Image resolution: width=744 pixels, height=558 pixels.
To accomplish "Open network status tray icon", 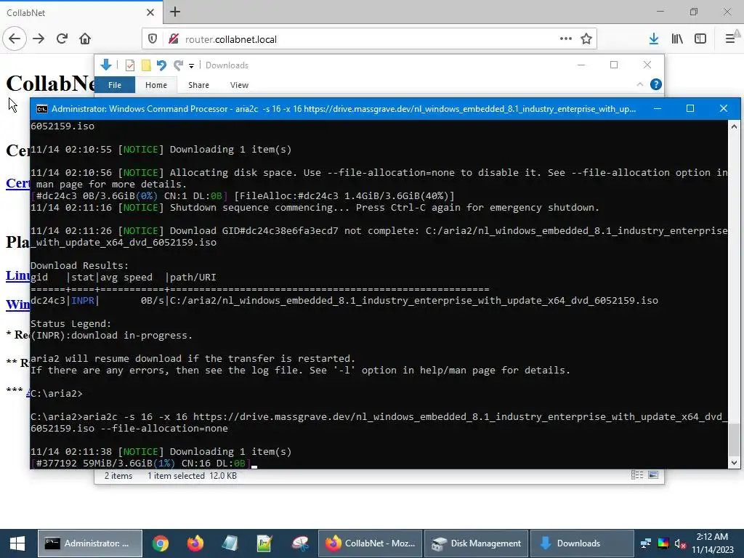I will 646,543.
